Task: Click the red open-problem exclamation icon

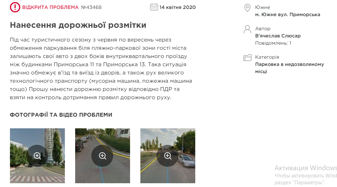Action: (x=15, y=7)
